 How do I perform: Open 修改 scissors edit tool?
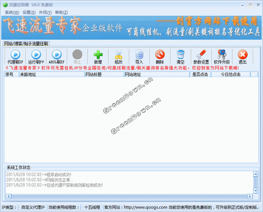(x=118, y=57)
